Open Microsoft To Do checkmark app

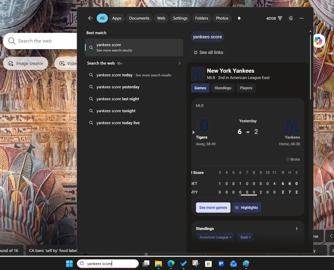184,264
